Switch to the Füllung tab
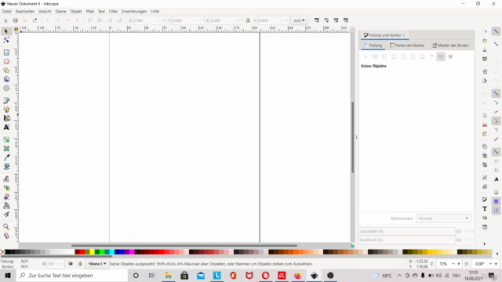This screenshot has width=502, height=282. (373, 45)
